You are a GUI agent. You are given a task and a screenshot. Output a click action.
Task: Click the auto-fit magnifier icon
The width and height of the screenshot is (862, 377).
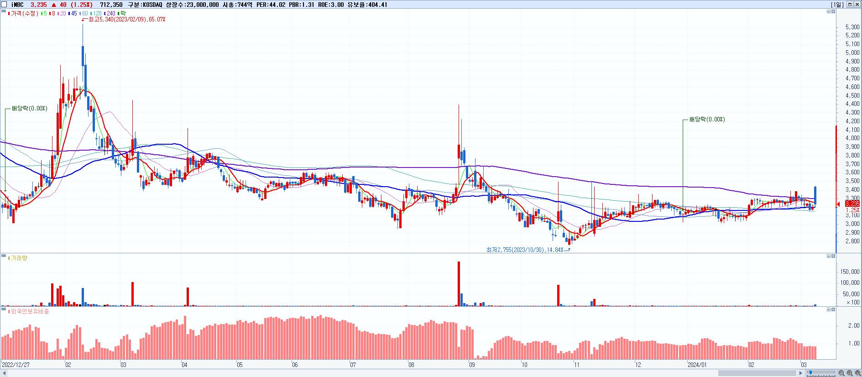click(x=858, y=373)
